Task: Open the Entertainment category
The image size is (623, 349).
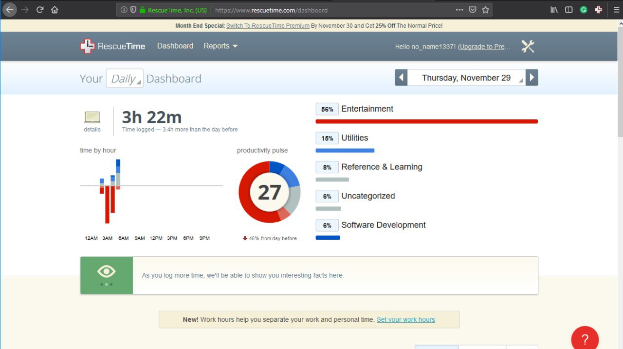Action: pyautogui.click(x=367, y=109)
